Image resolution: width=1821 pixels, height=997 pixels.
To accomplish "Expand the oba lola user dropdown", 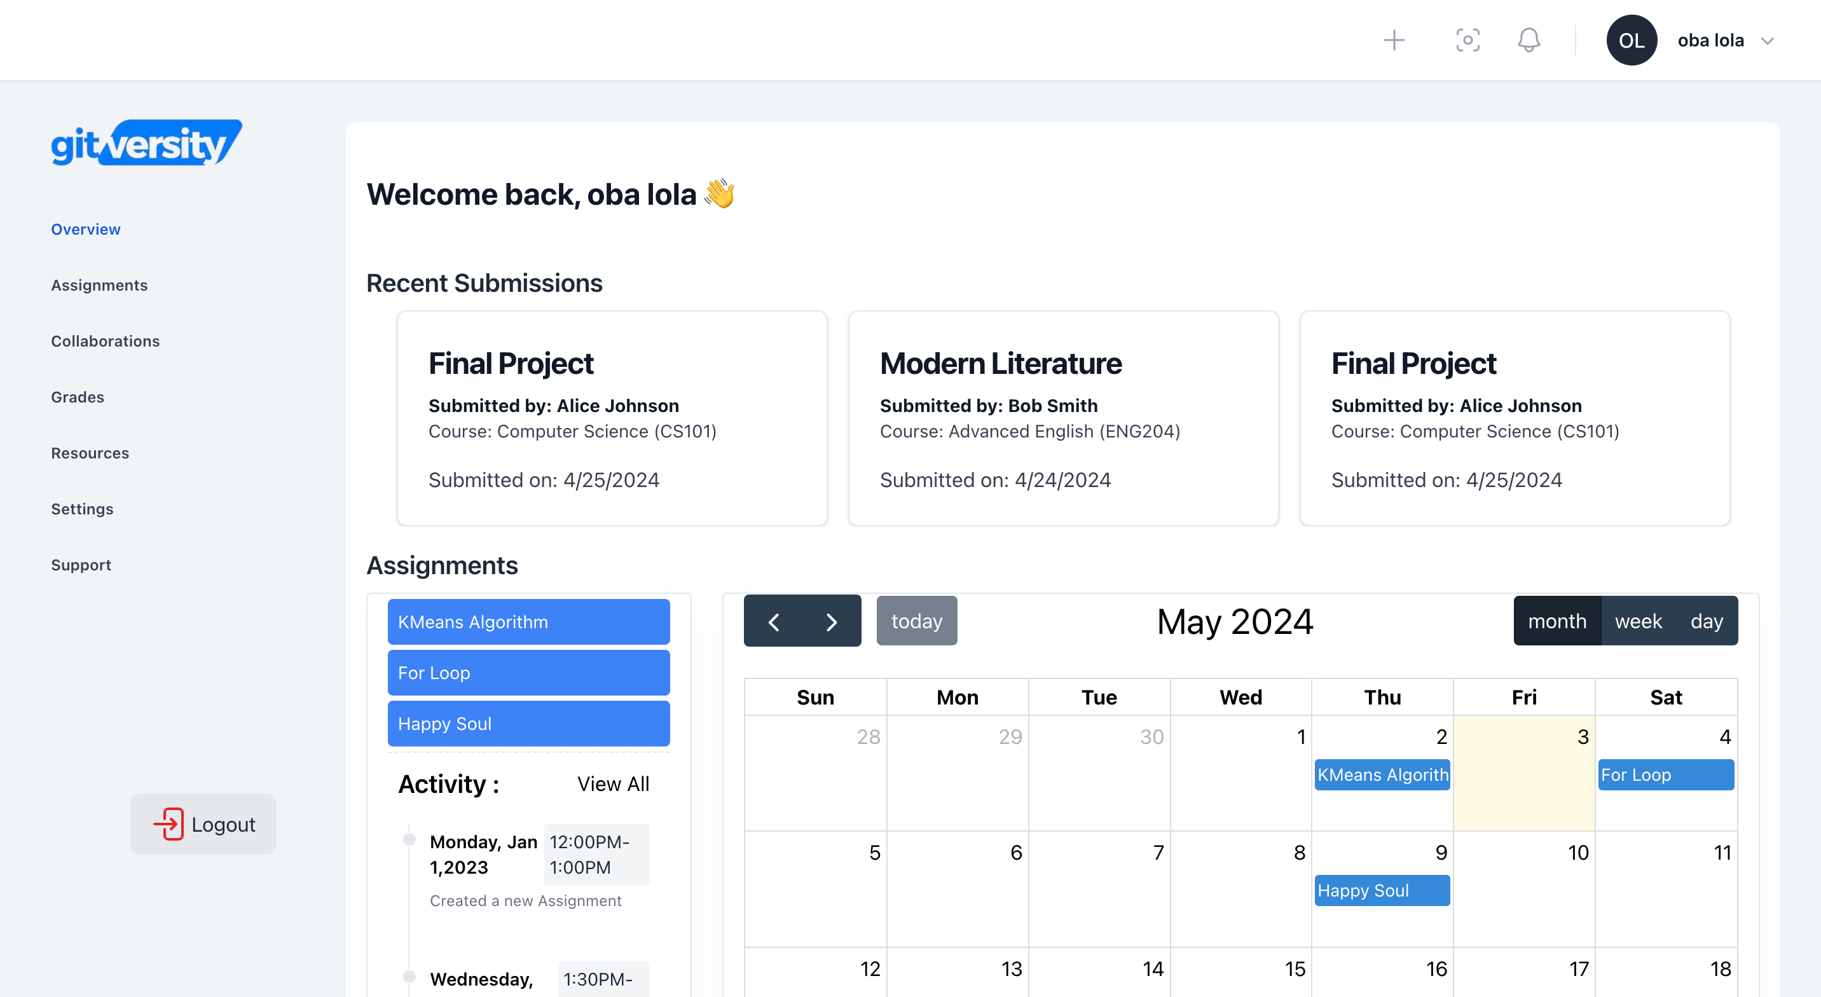I will [1768, 41].
